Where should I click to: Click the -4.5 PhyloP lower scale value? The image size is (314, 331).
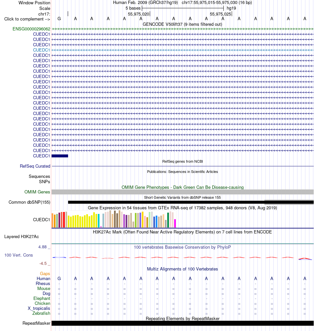[43, 264]
